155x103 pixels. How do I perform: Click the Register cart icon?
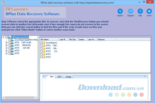pyautogui.click(x=130, y=11)
